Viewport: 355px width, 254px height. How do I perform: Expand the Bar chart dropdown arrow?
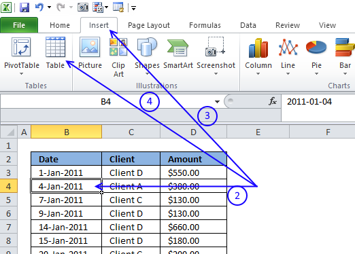pos(345,74)
